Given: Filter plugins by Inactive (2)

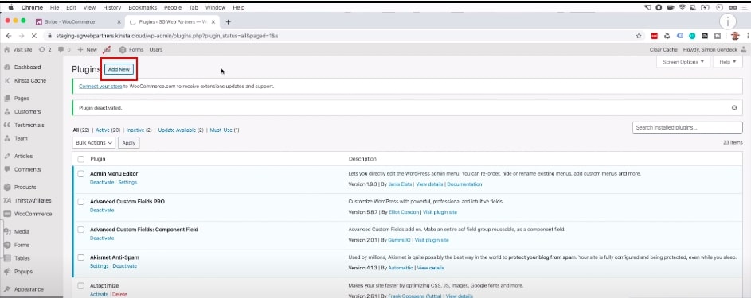Looking at the screenshot, I should pos(139,130).
